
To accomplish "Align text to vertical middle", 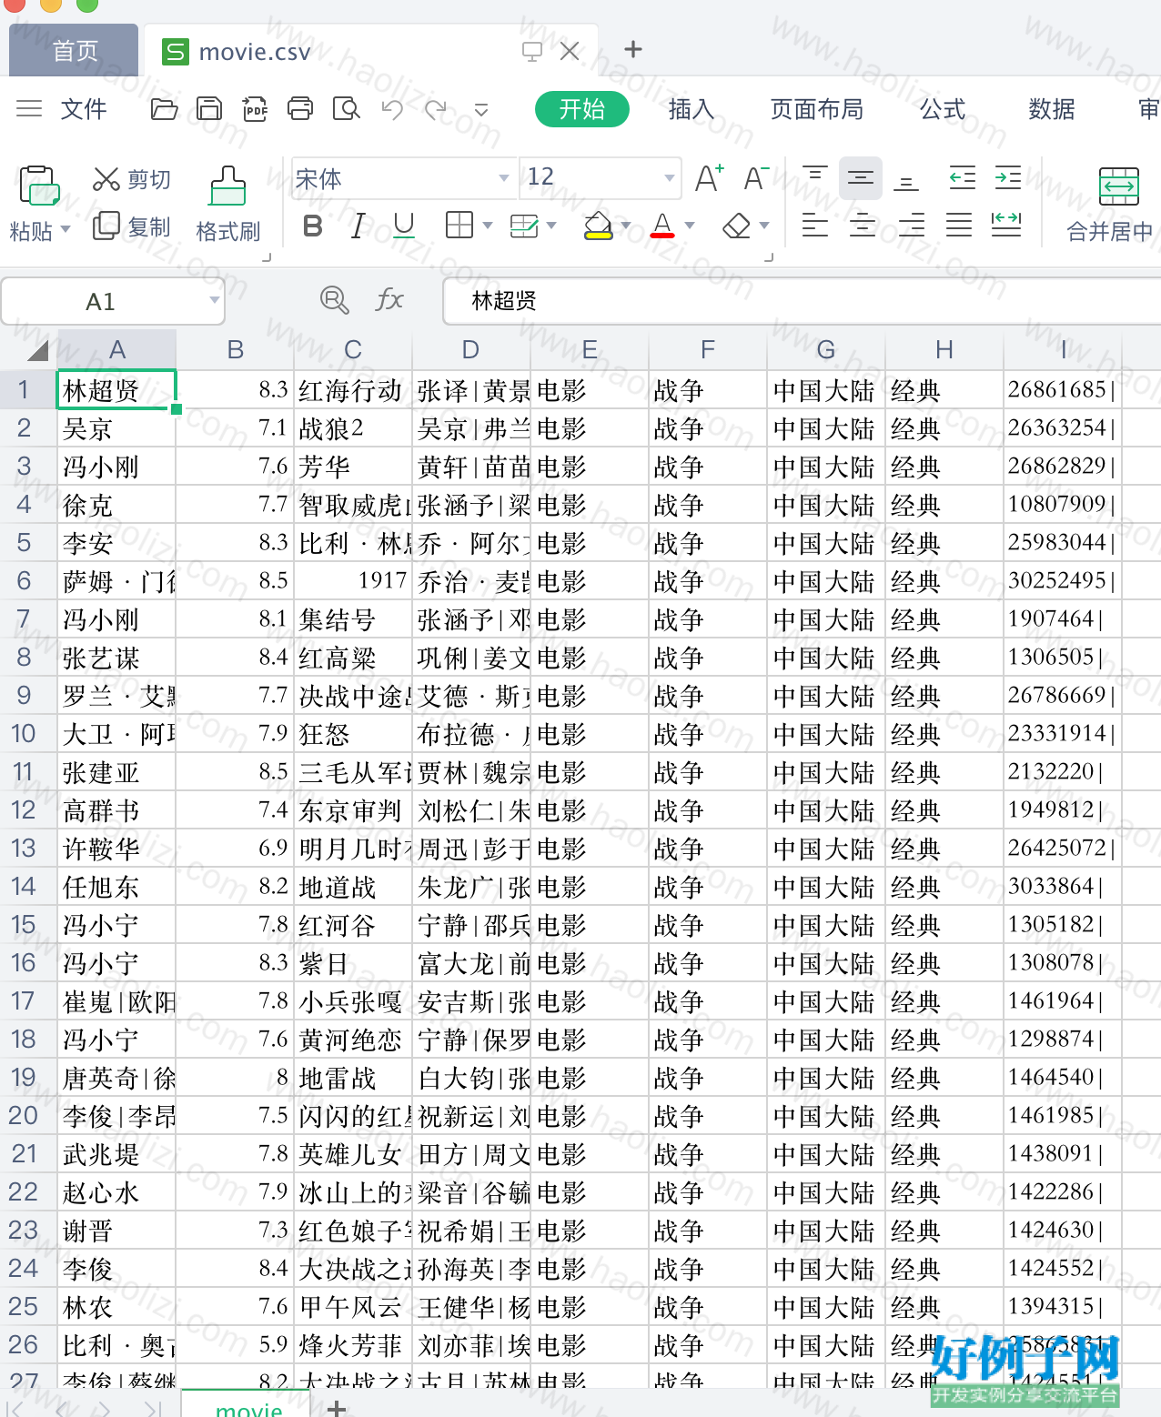I will 861,177.
